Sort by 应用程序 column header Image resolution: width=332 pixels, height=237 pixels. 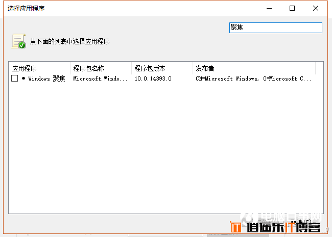(39, 68)
